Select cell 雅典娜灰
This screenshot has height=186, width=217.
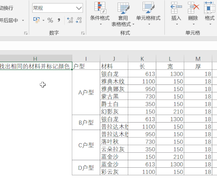(x=114, y=89)
